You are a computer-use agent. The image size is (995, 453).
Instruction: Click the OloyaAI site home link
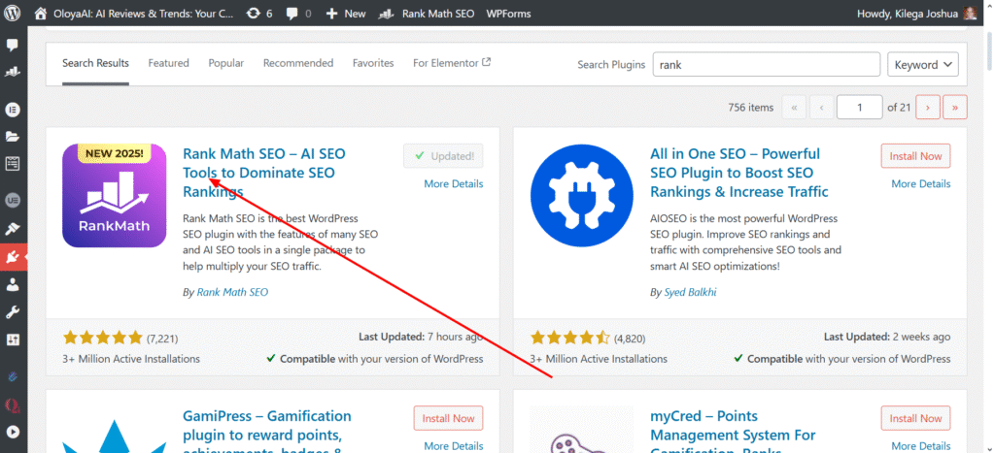[134, 14]
